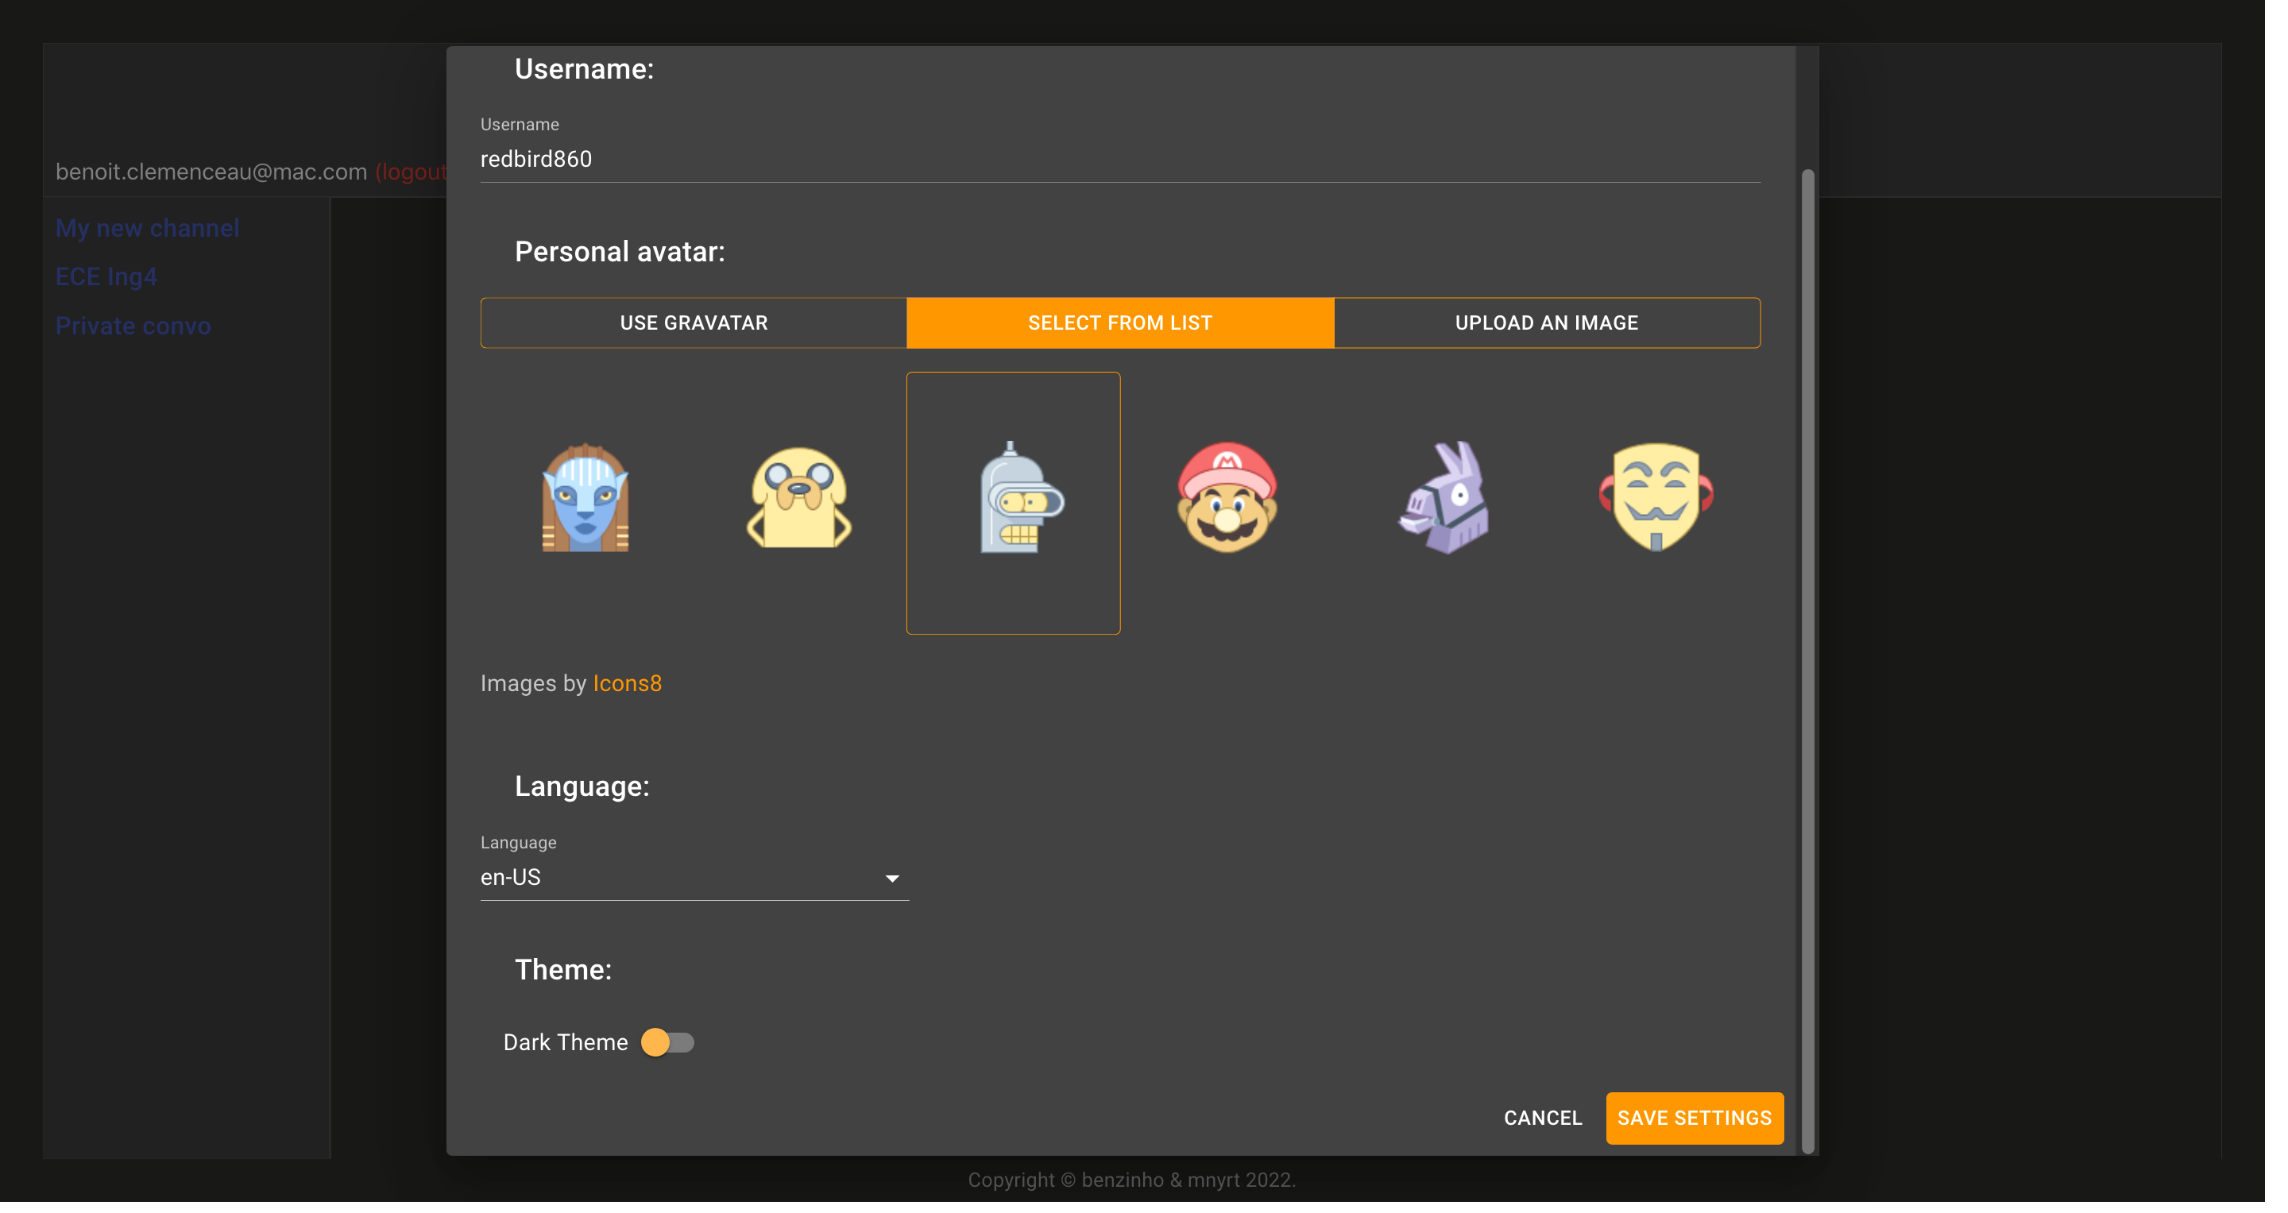Choose the Jake the Dog avatar

click(798, 498)
